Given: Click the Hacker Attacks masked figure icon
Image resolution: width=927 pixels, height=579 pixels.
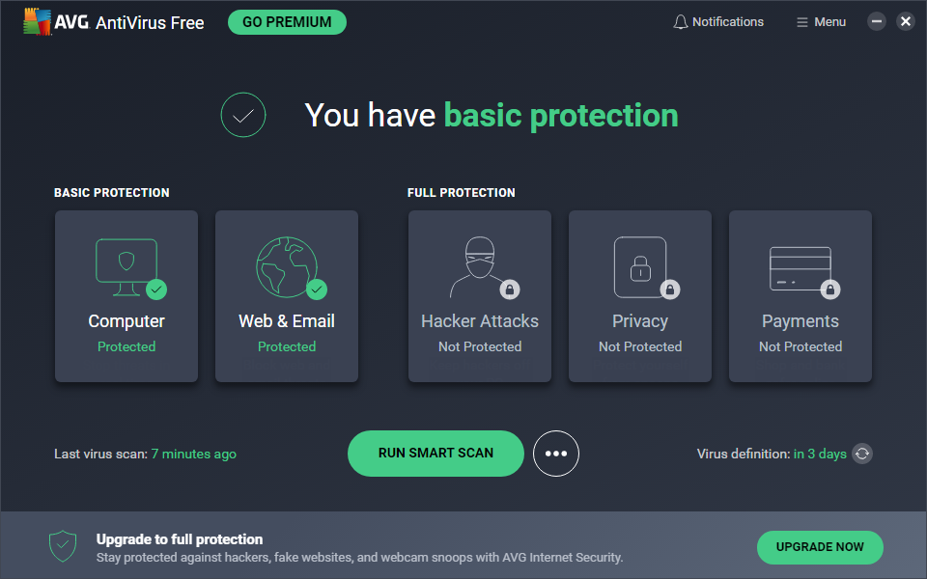Looking at the screenshot, I should pyautogui.click(x=480, y=267).
